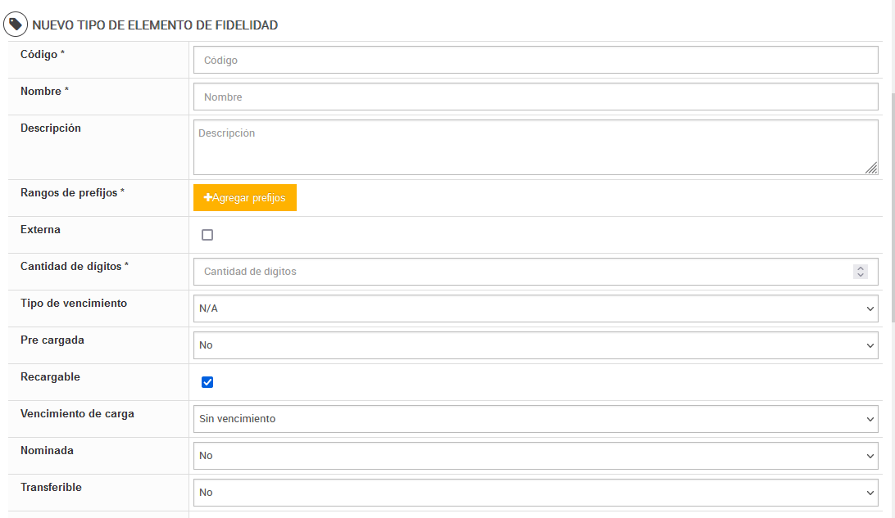Enable the Externa checkbox
The image size is (895, 518).
point(207,235)
